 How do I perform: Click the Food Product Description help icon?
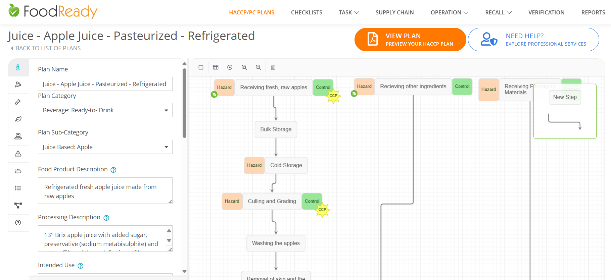coord(113,170)
